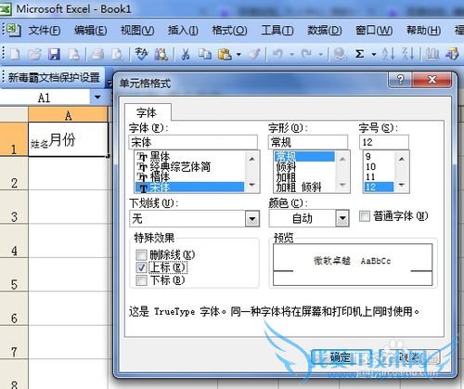Viewport: 464px width, 389px height.
Task: Select cell A1 containing 月份
Action: tap(68, 139)
